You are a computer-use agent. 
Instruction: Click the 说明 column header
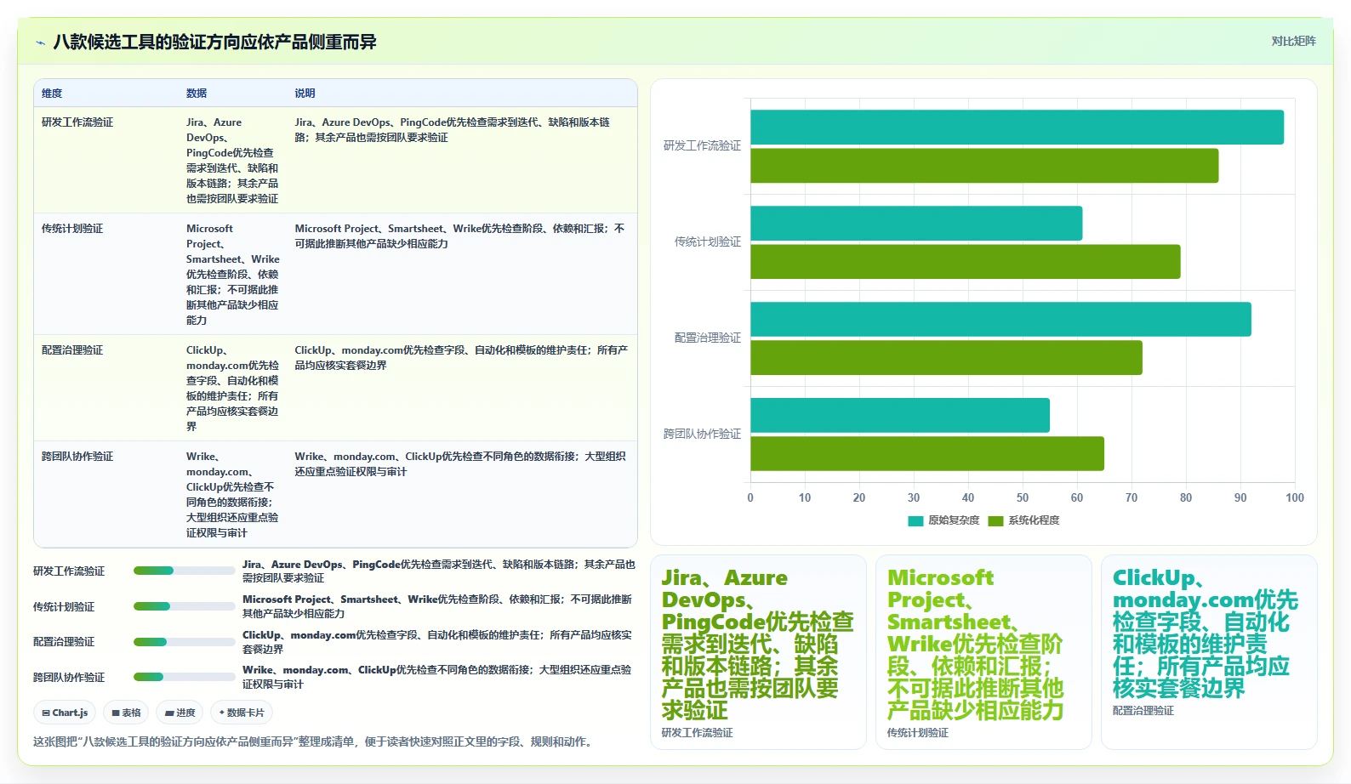pyautogui.click(x=305, y=94)
